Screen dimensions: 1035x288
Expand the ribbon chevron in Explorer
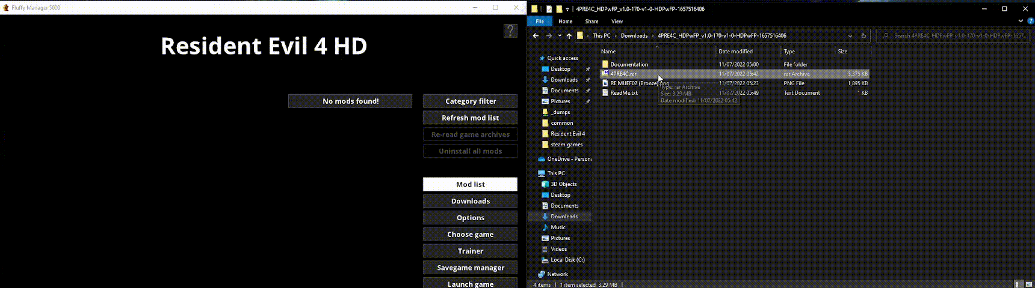[1021, 21]
